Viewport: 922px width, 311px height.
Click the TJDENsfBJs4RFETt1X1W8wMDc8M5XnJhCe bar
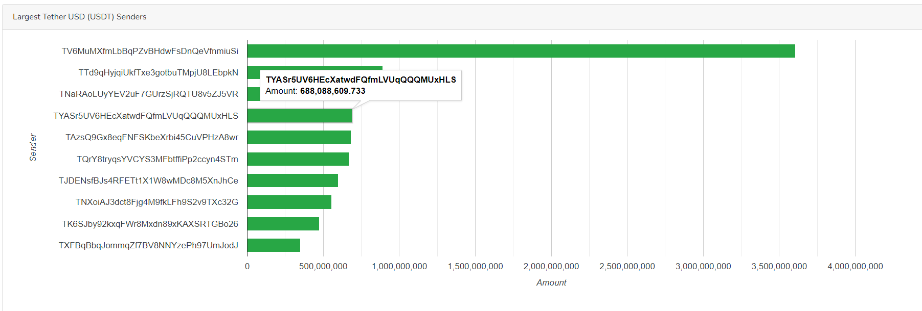(293, 180)
